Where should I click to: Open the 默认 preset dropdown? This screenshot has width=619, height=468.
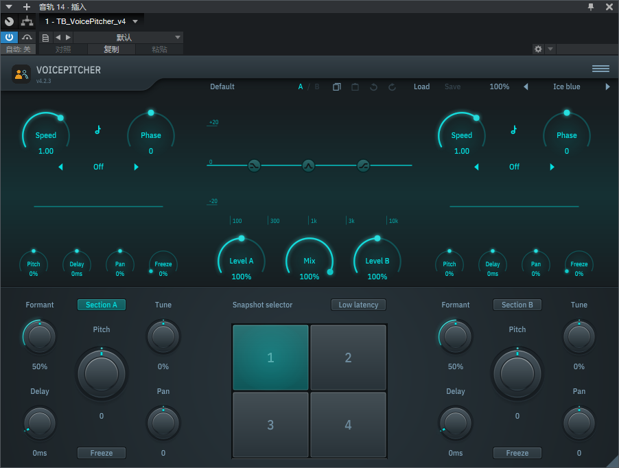(128, 38)
